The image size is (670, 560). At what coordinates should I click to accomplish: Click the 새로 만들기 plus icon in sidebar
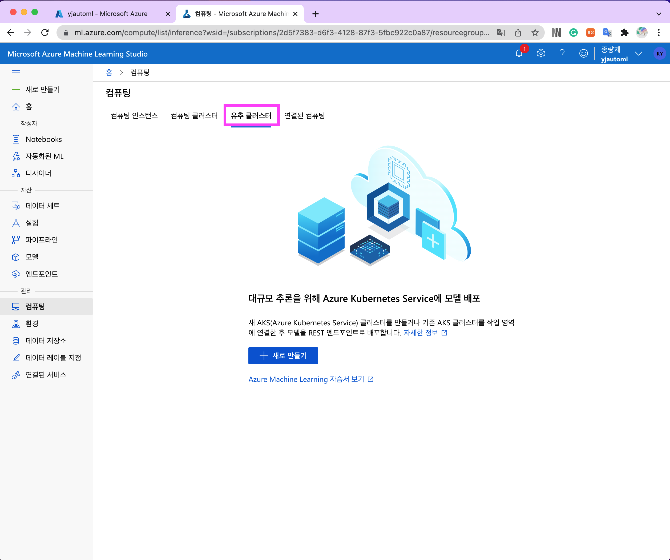point(16,90)
